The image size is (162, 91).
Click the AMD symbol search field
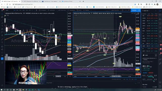click(x=9, y=10)
